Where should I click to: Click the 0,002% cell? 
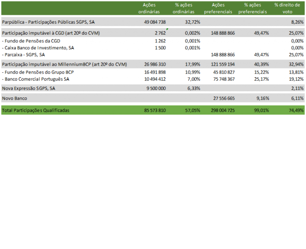coord(192,33)
